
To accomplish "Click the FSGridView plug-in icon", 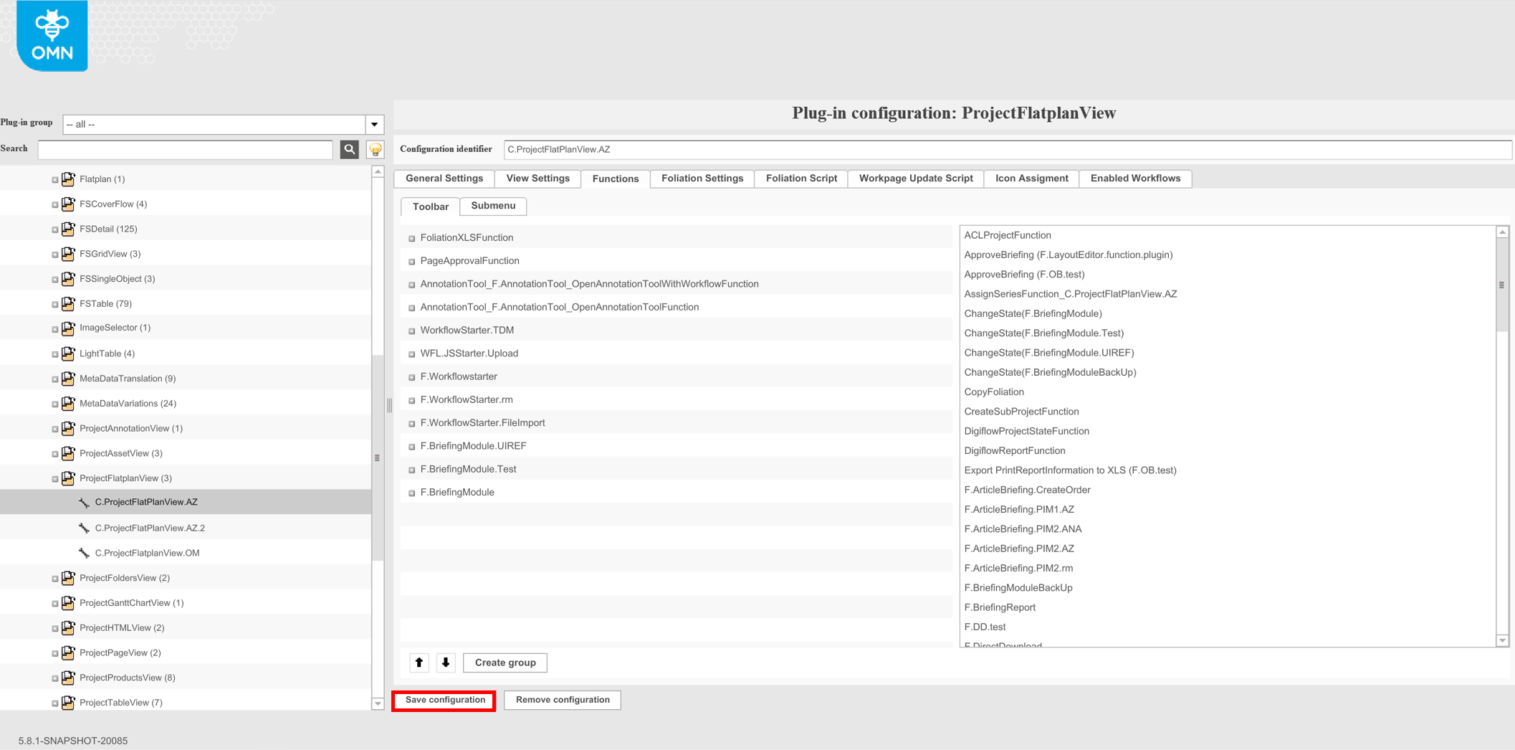I will (68, 254).
